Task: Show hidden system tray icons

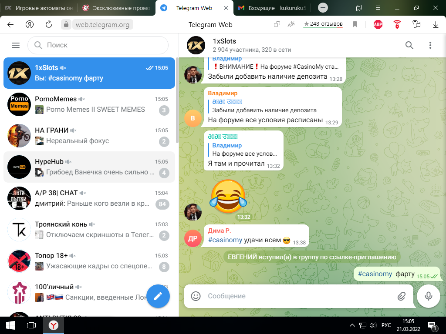Action: [x=353, y=325]
